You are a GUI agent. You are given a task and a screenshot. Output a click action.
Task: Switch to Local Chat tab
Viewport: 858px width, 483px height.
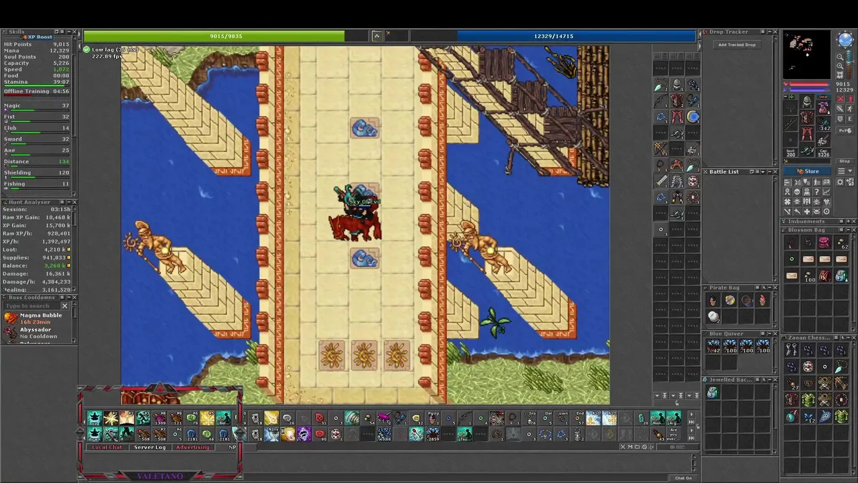pyautogui.click(x=107, y=447)
